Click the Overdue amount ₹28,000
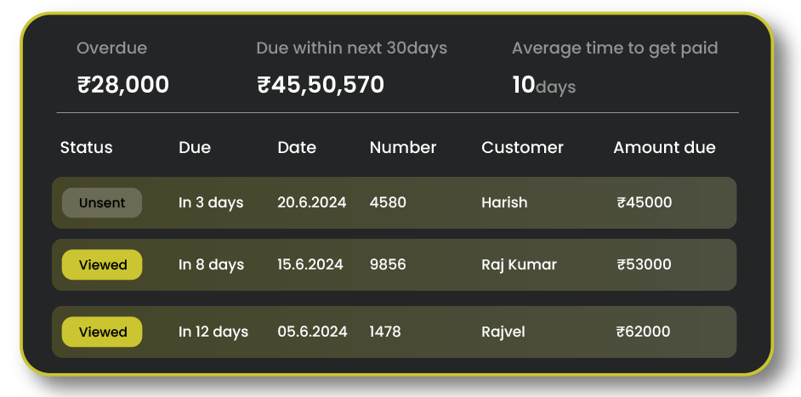Image resolution: width=801 pixels, height=397 pixels. [x=123, y=85]
